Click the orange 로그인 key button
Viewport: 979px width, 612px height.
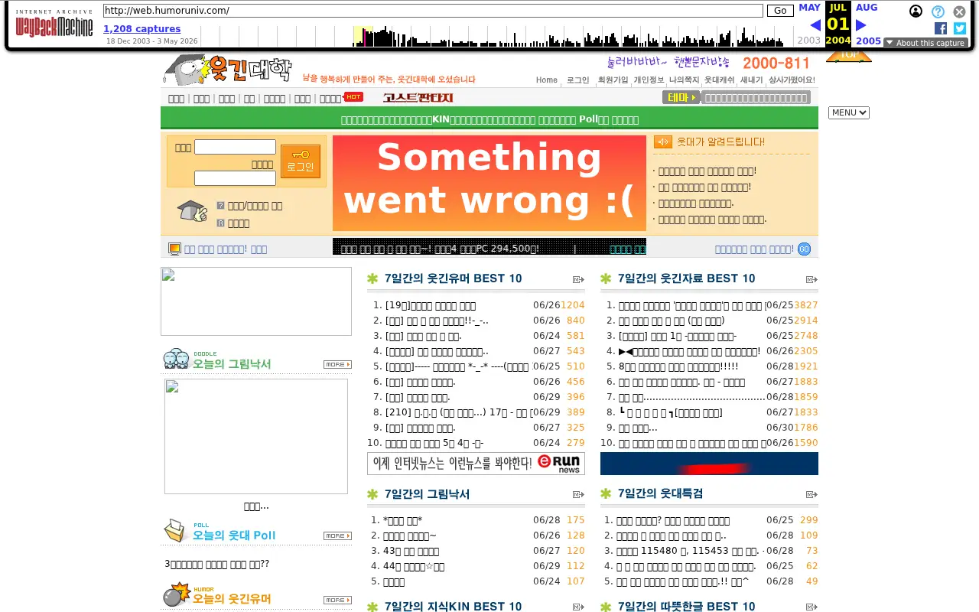coord(301,161)
